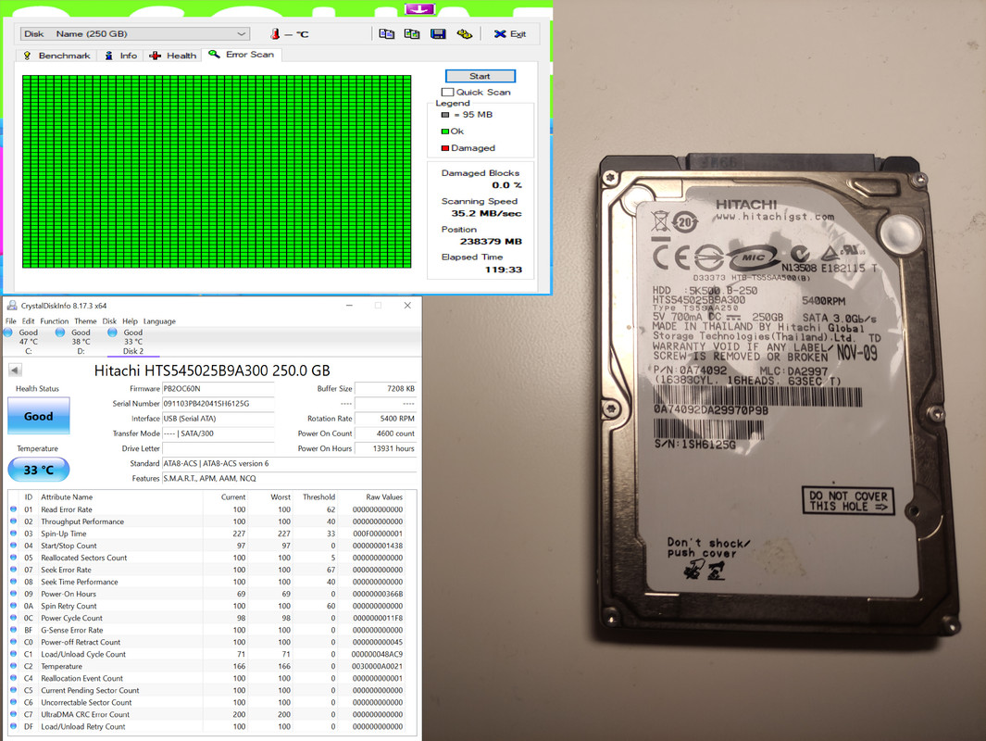Click the green error scan block grid
986x741 pixels.
217,171
